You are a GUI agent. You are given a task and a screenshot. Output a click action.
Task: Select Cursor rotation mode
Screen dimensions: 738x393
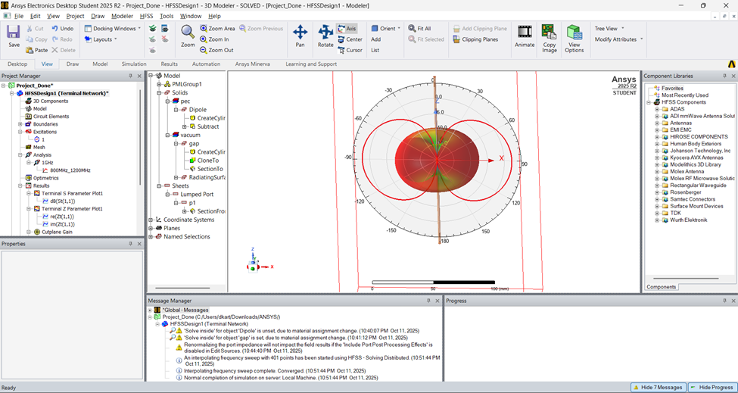pyautogui.click(x=350, y=50)
